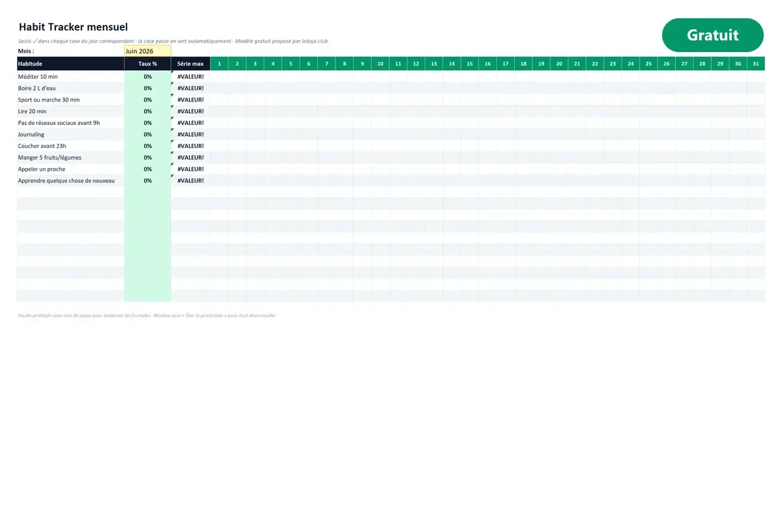Select the Juin 2026 month cell
Image resolution: width=782 pixels, height=521 pixels.
[147, 51]
